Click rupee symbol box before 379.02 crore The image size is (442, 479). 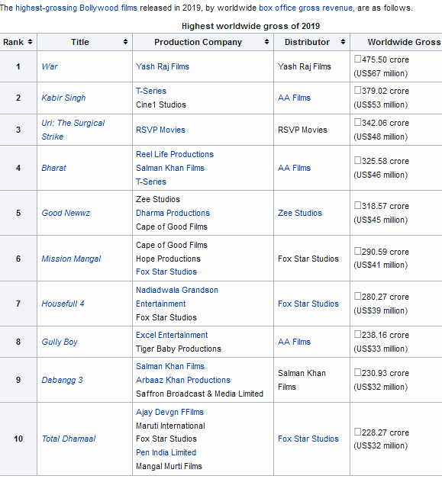[x=357, y=90]
